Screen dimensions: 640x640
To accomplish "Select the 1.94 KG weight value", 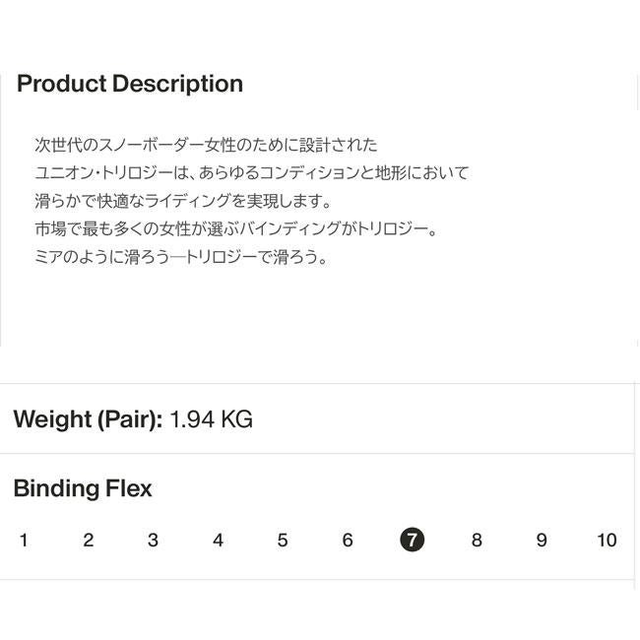I will click(x=211, y=419).
